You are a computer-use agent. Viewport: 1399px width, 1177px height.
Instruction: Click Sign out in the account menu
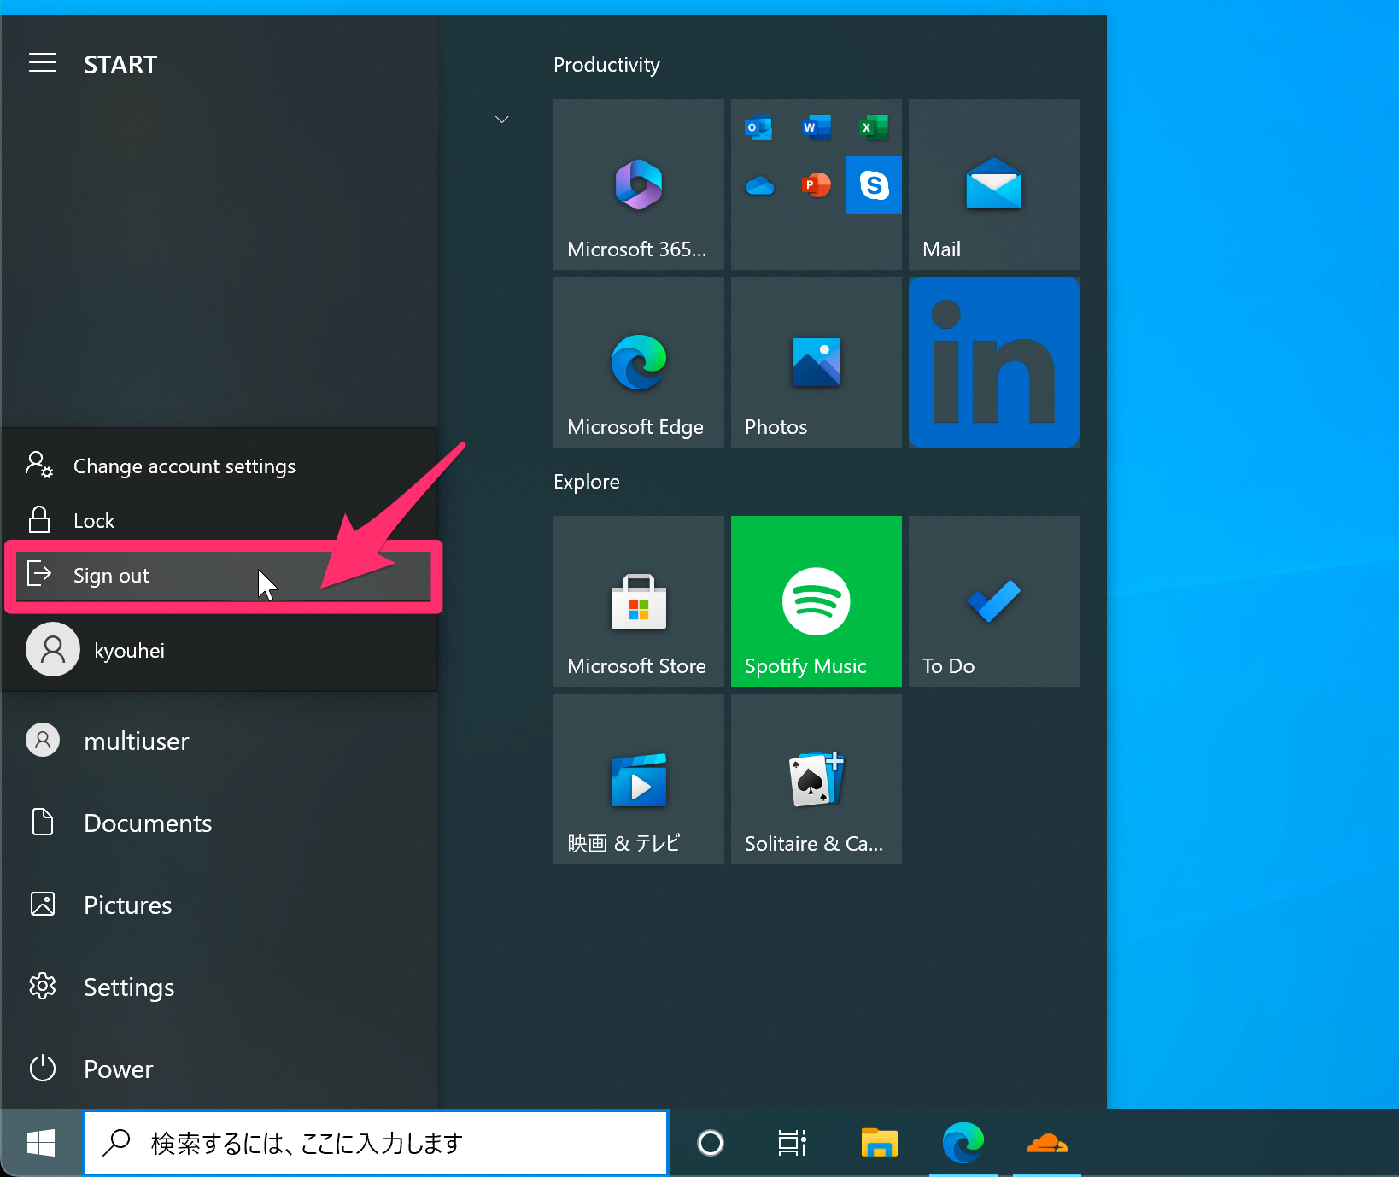(224, 576)
